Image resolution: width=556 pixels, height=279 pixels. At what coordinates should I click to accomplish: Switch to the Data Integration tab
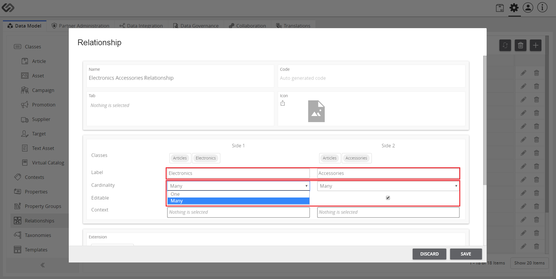coord(141,26)
